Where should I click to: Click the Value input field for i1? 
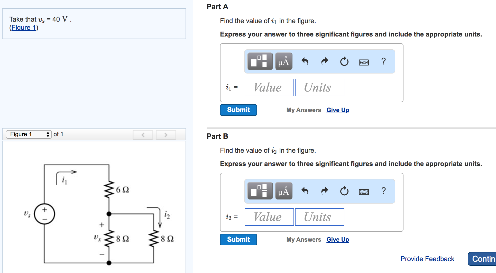(x=269, y=87)
